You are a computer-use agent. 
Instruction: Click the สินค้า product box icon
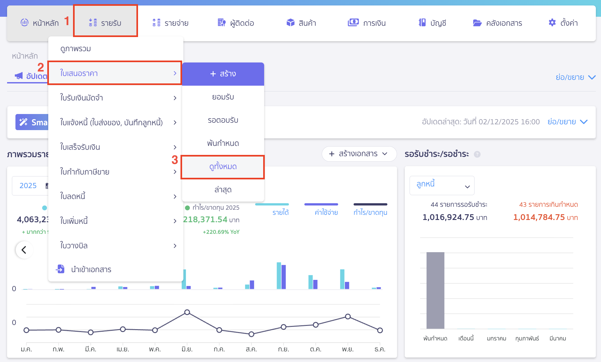pos(291,23)
